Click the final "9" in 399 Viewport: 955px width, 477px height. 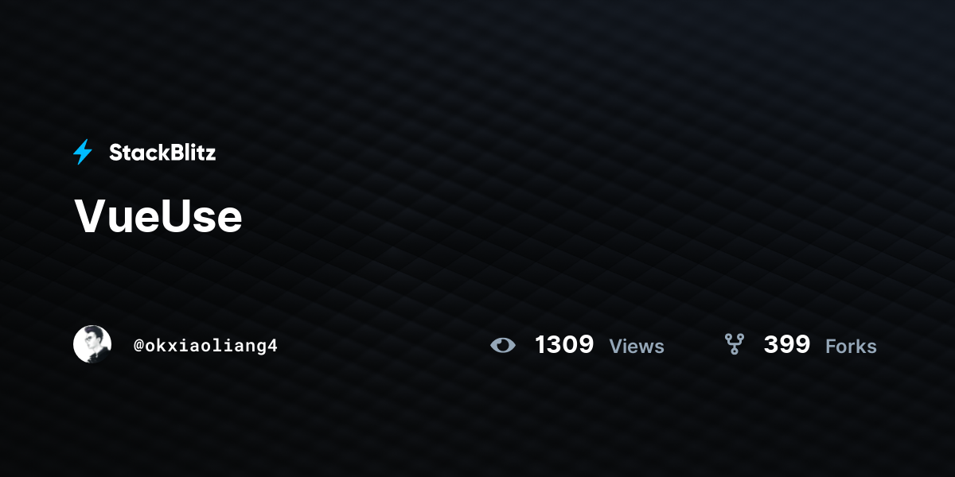[x=803, y=345]
